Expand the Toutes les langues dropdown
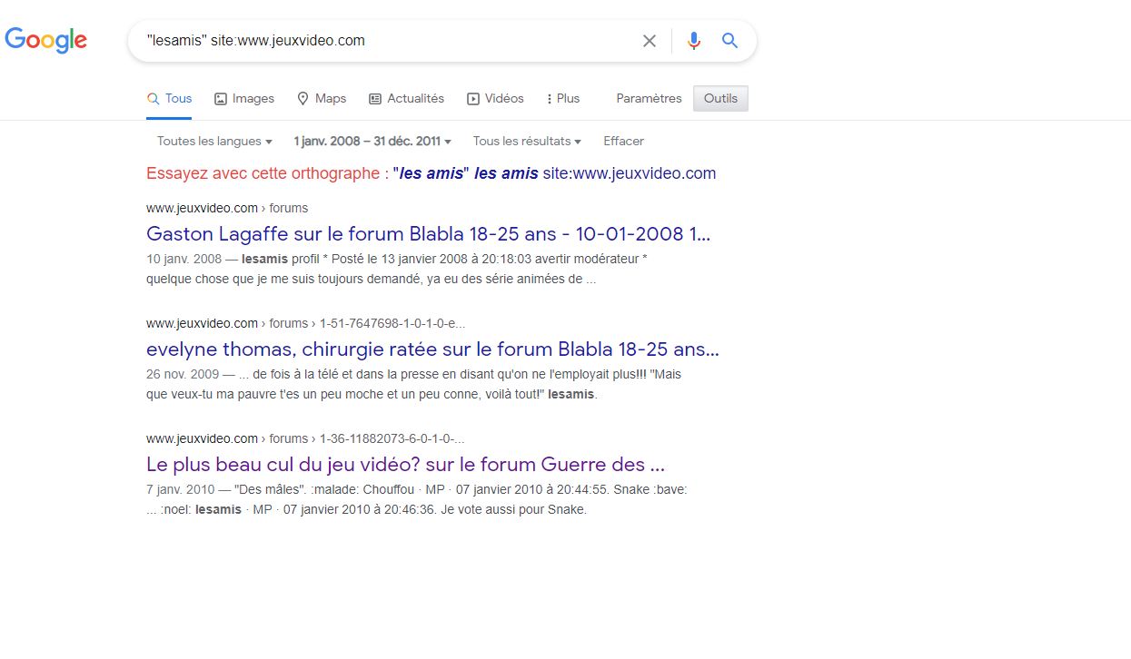Image resolution: width=1131 pixels, height=659 pixels. coord(214,141)
